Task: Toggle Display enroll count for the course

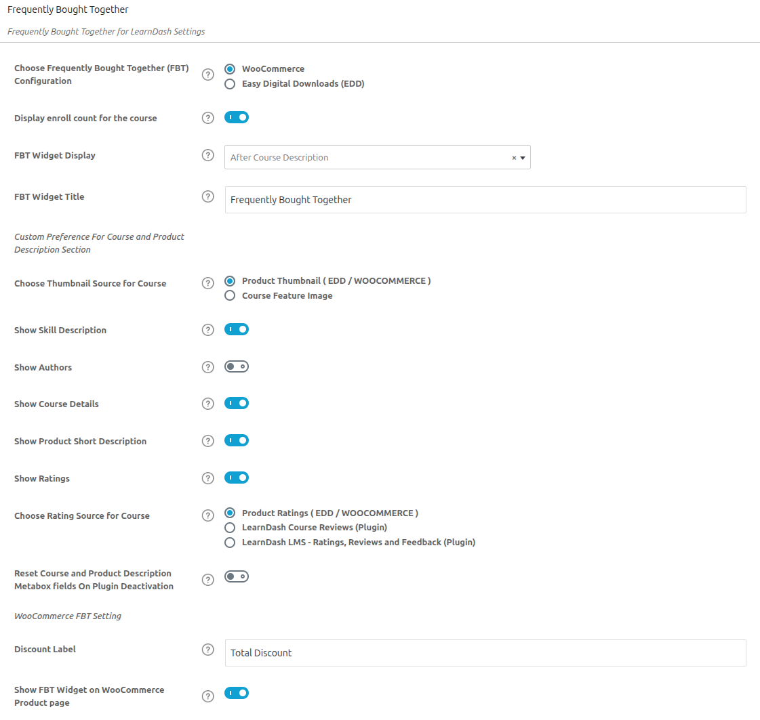Action: coord(237,117)
